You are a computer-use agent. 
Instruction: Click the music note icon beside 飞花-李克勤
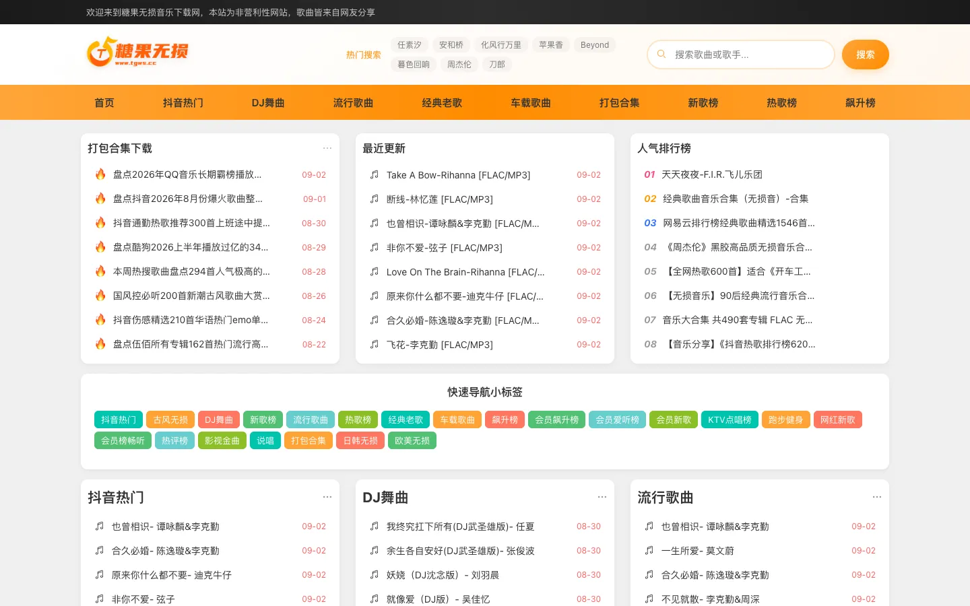(x=375, y=344)
